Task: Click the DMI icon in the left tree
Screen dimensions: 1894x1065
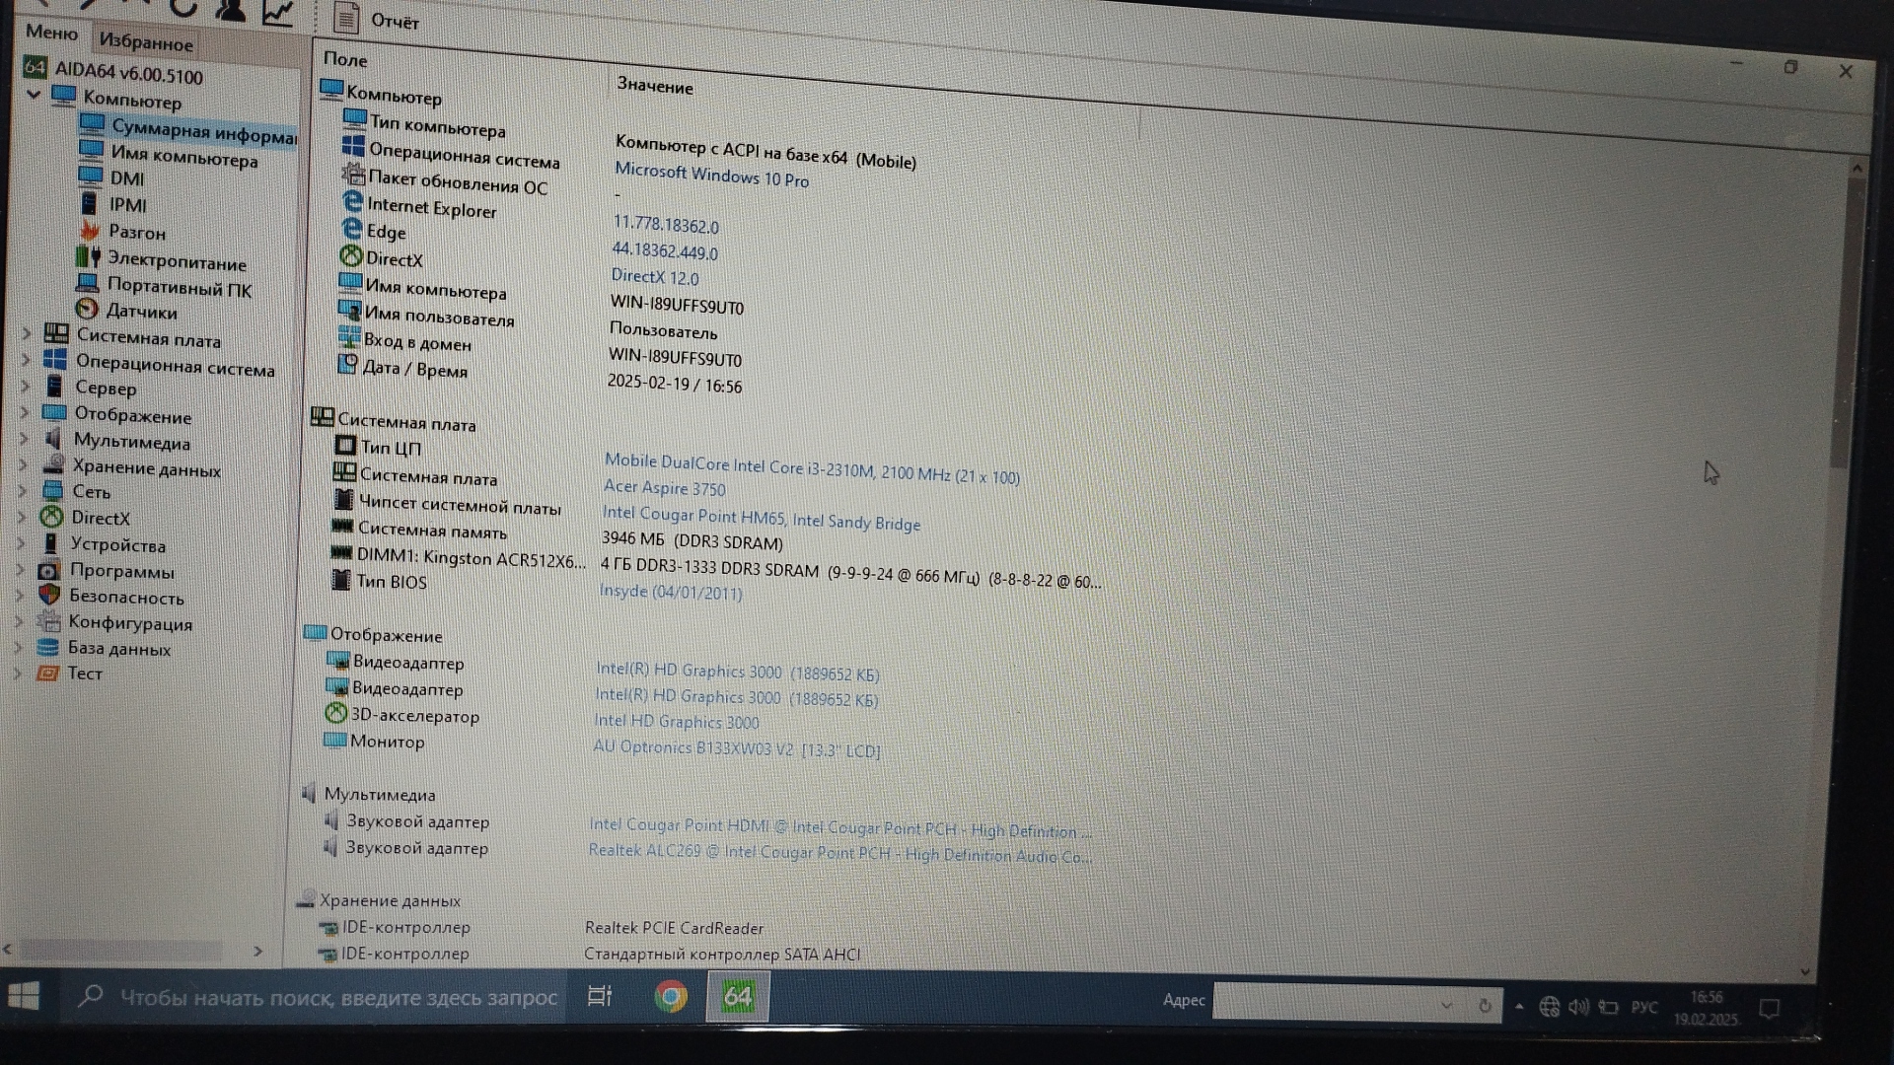Action: (91, 176)
